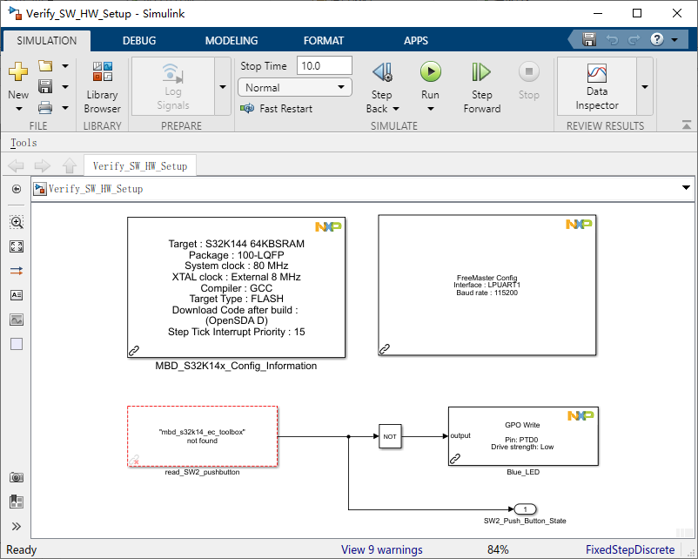This screenshot has width=698, height=559.
Task: Open the Data Inspector
Action: 597,87
